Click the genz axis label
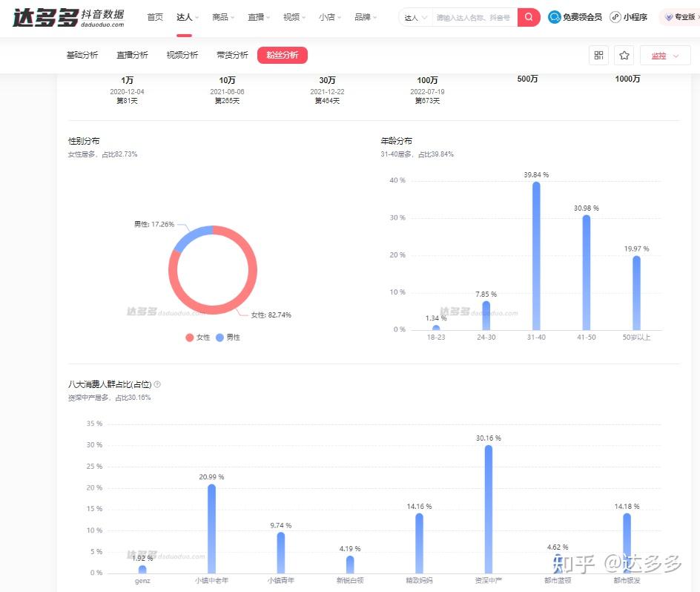Image resolution: width=700 pixels, height=592 pixels. point(142,581)
